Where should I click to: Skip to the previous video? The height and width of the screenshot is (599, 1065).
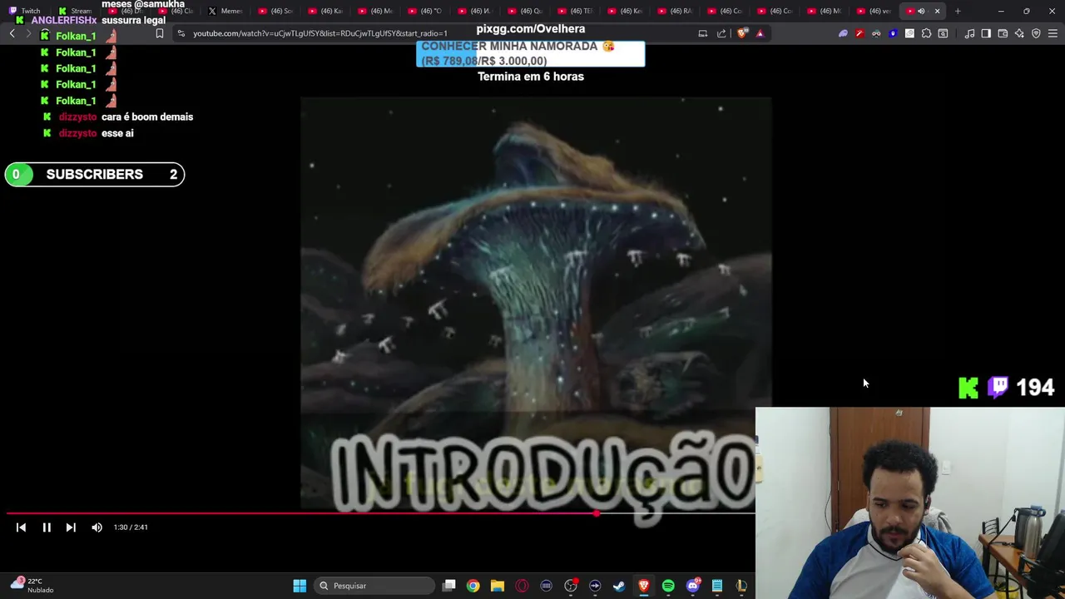coord(21,527)
